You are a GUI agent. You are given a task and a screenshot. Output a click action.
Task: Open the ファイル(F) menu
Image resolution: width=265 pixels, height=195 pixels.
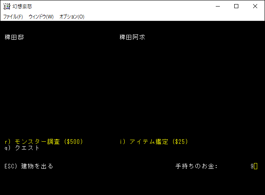(x=13, y=17)
